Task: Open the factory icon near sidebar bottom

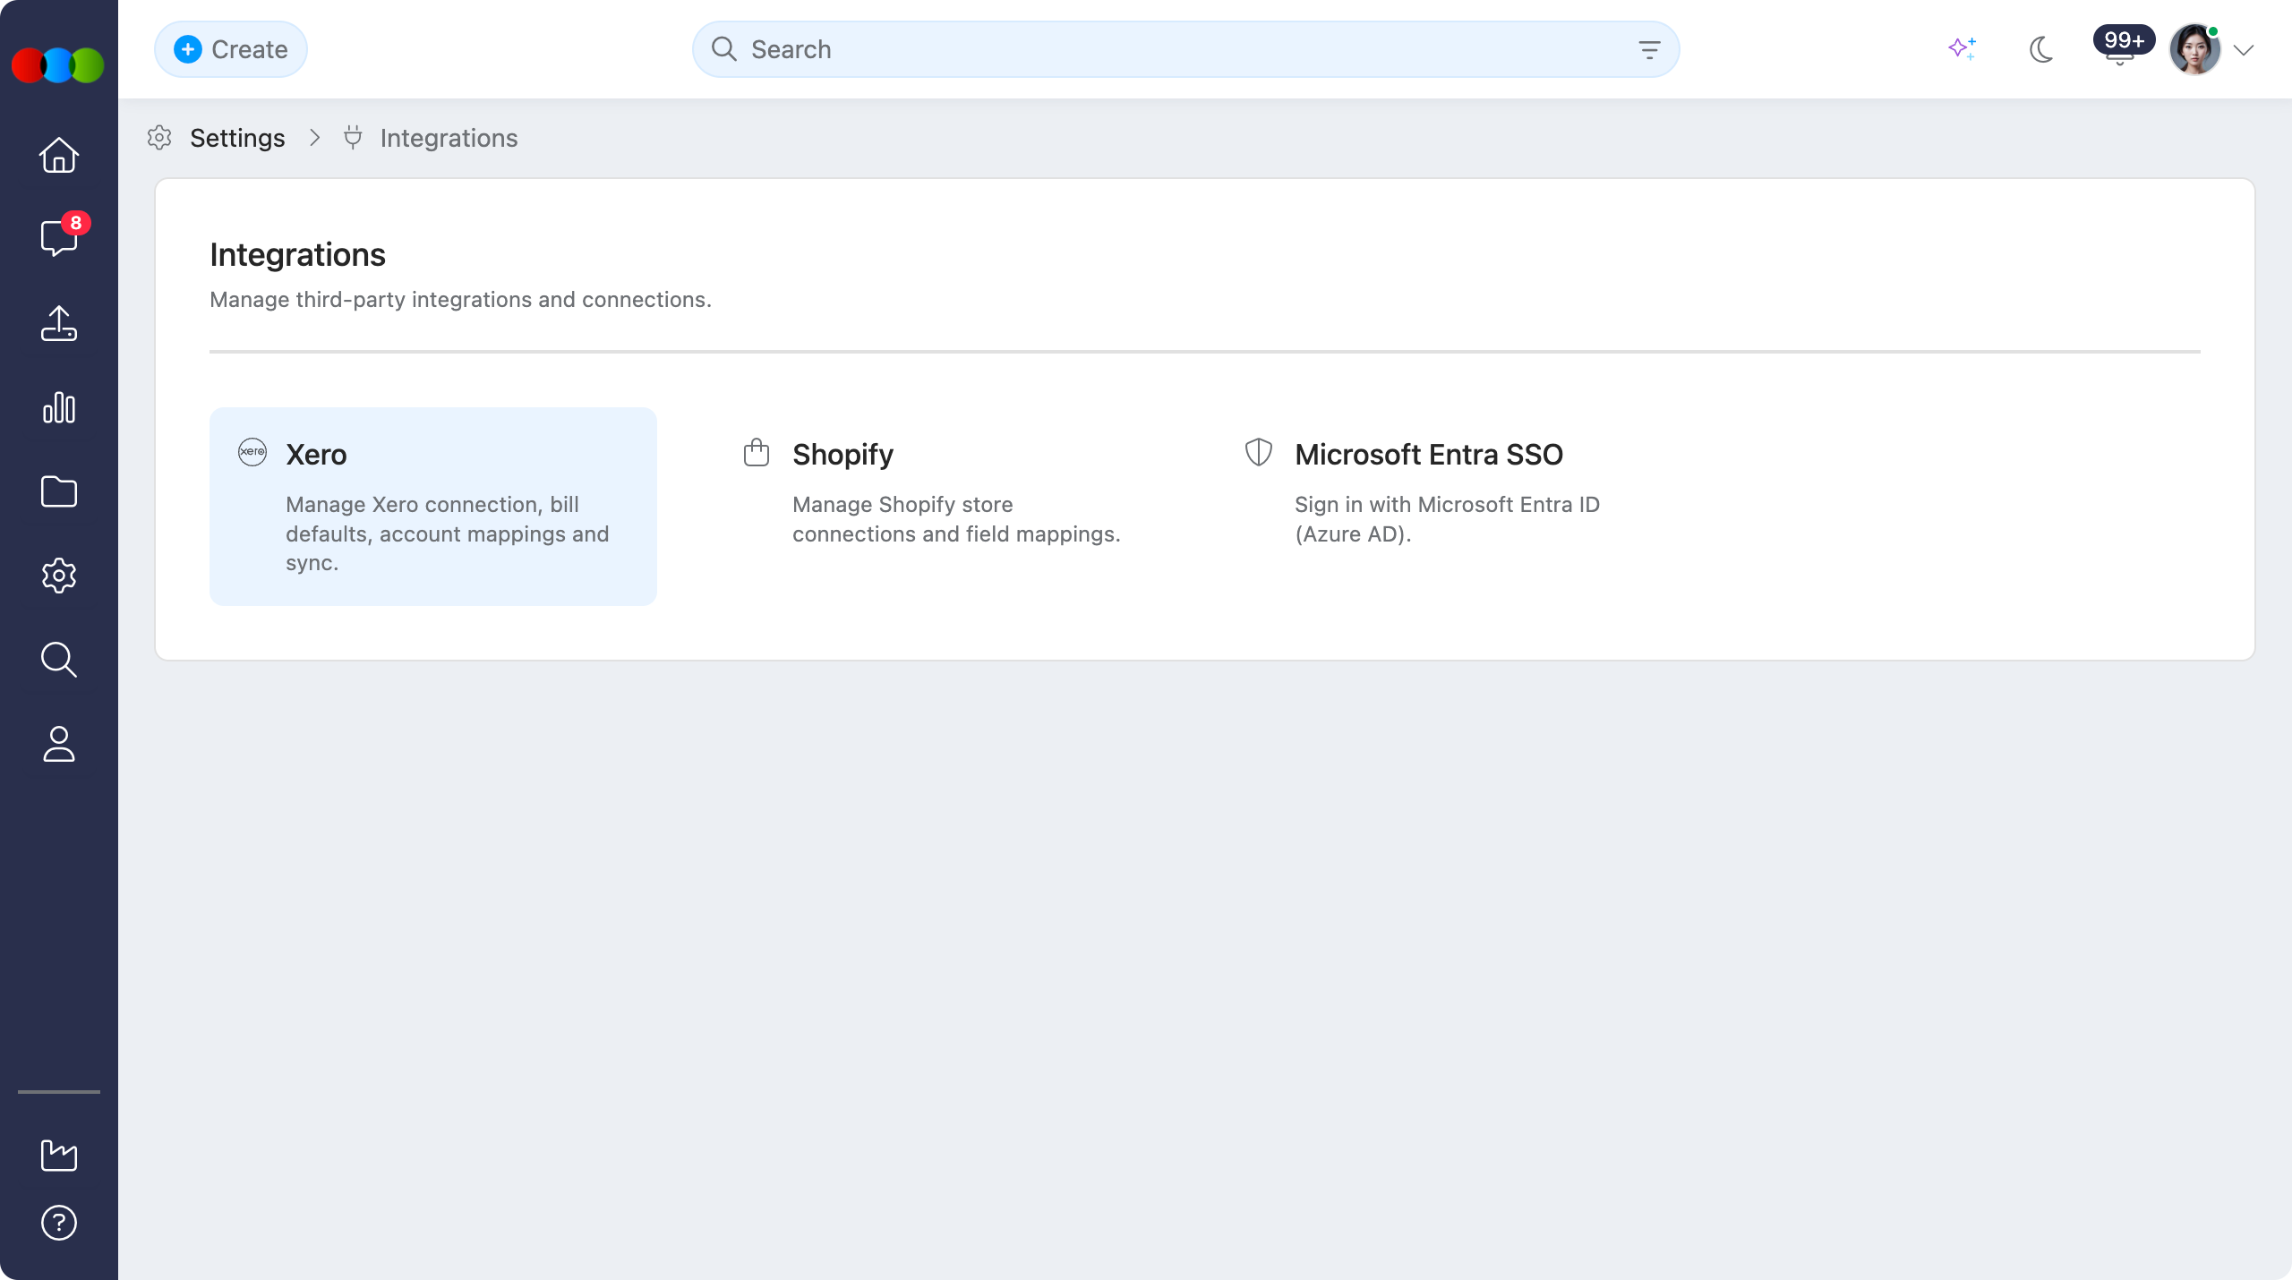Action: click(59, 1155)
